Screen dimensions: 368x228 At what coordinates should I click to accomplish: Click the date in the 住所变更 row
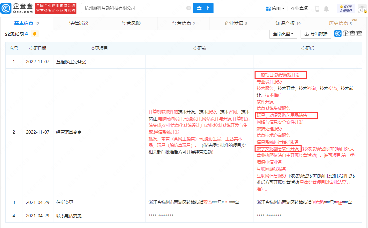tap(38, 202)
